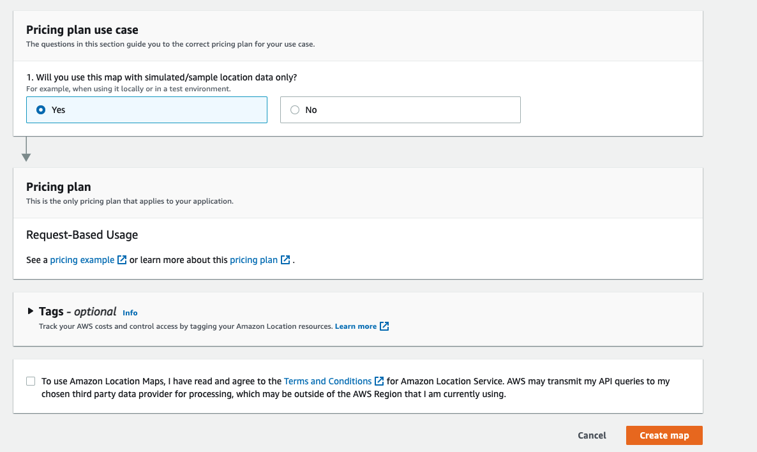This screenshot has width=757, height=452.
Task: Select the Yes radio option
Action: pos(146,110)
